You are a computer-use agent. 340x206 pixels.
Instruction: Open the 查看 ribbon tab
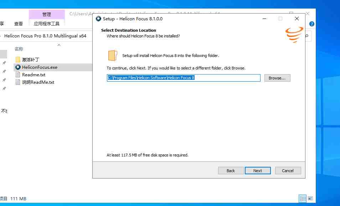coord(19,24)
